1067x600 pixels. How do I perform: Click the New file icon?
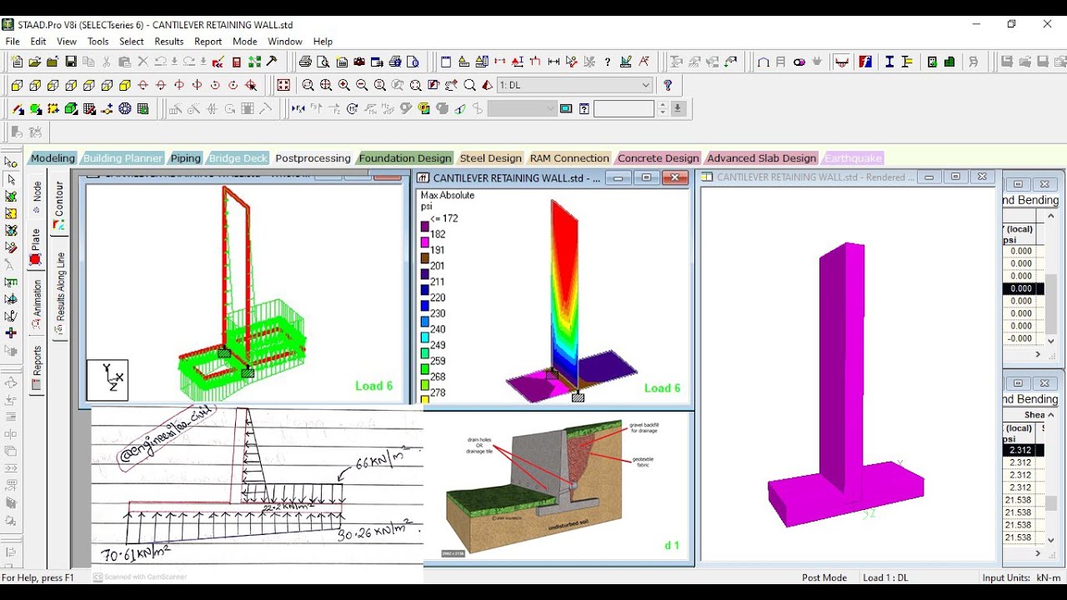point(17,62)
